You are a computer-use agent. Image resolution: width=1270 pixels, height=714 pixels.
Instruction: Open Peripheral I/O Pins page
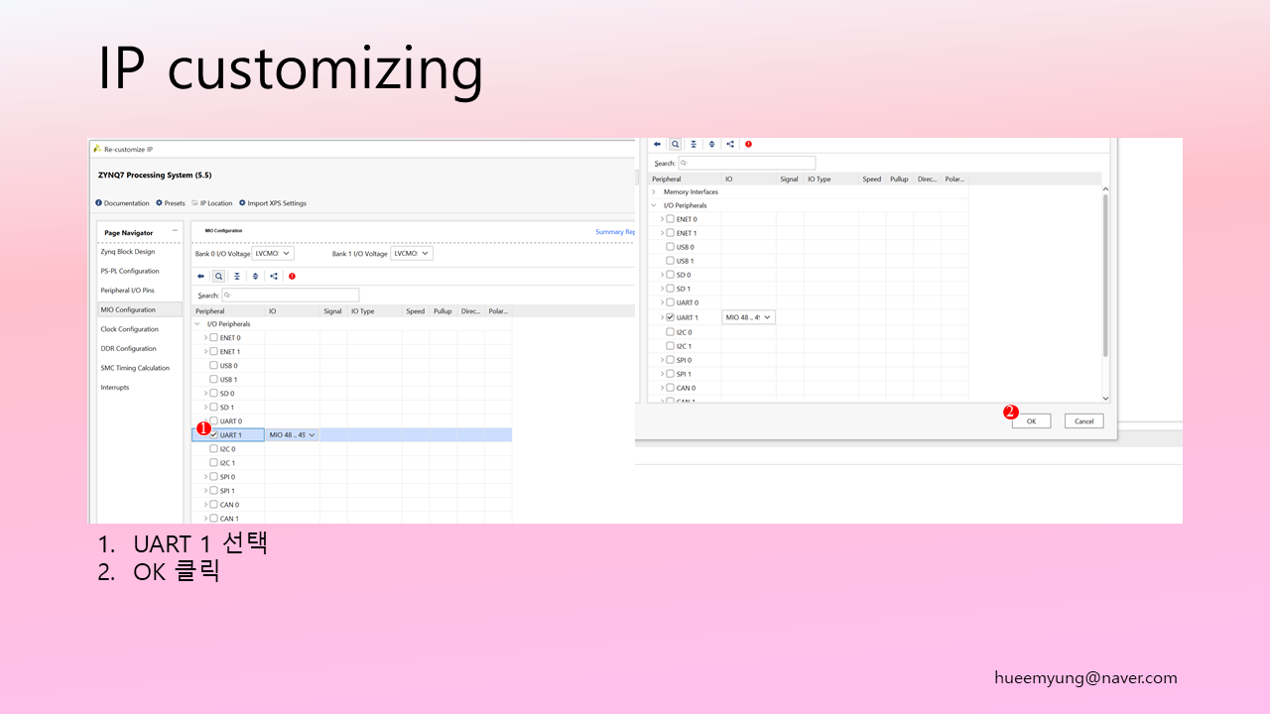128,291
